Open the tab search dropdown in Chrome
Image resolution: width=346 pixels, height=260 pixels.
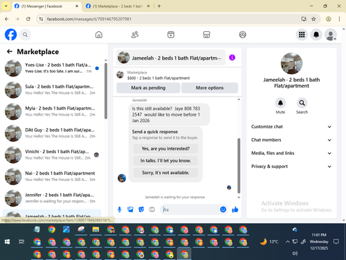pyautogui.click(x=6, y=6)
